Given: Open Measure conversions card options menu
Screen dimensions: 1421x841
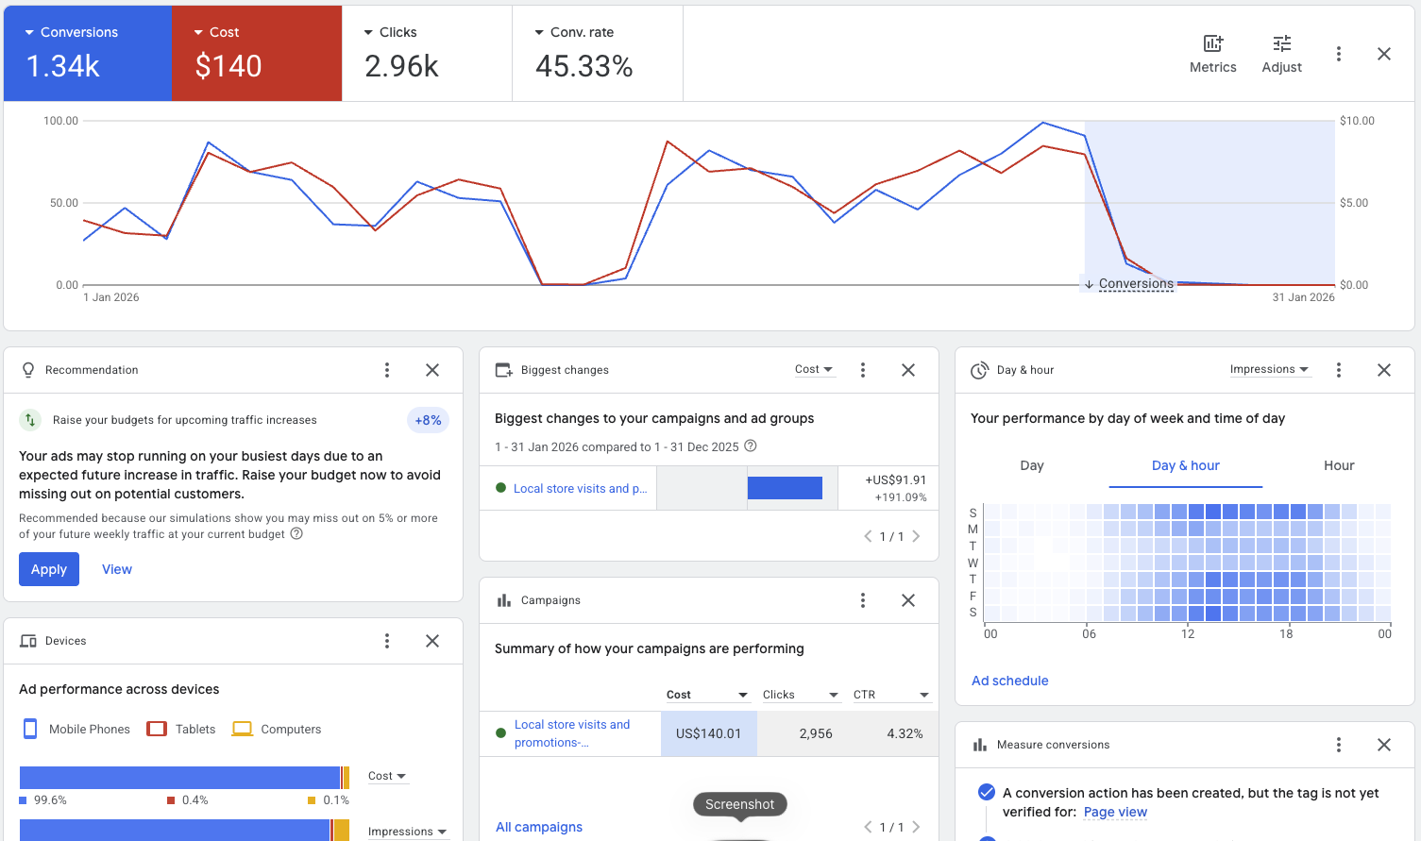Looking at the screenshot, I should (1338, 745).
